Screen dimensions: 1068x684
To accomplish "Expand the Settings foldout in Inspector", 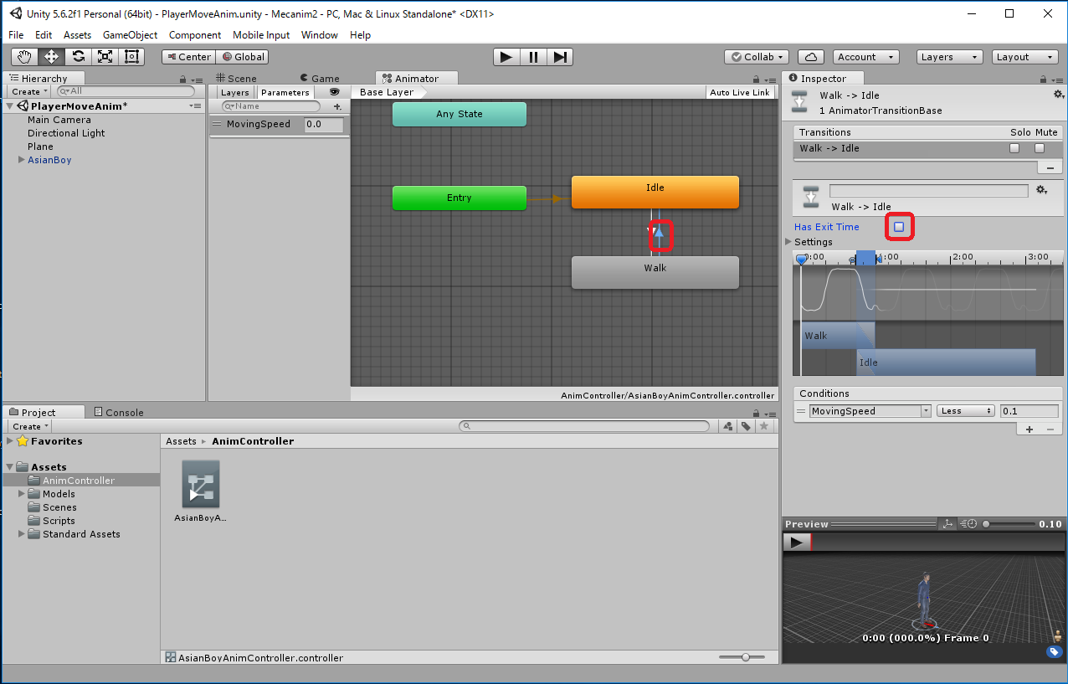I will click(789, 242).
